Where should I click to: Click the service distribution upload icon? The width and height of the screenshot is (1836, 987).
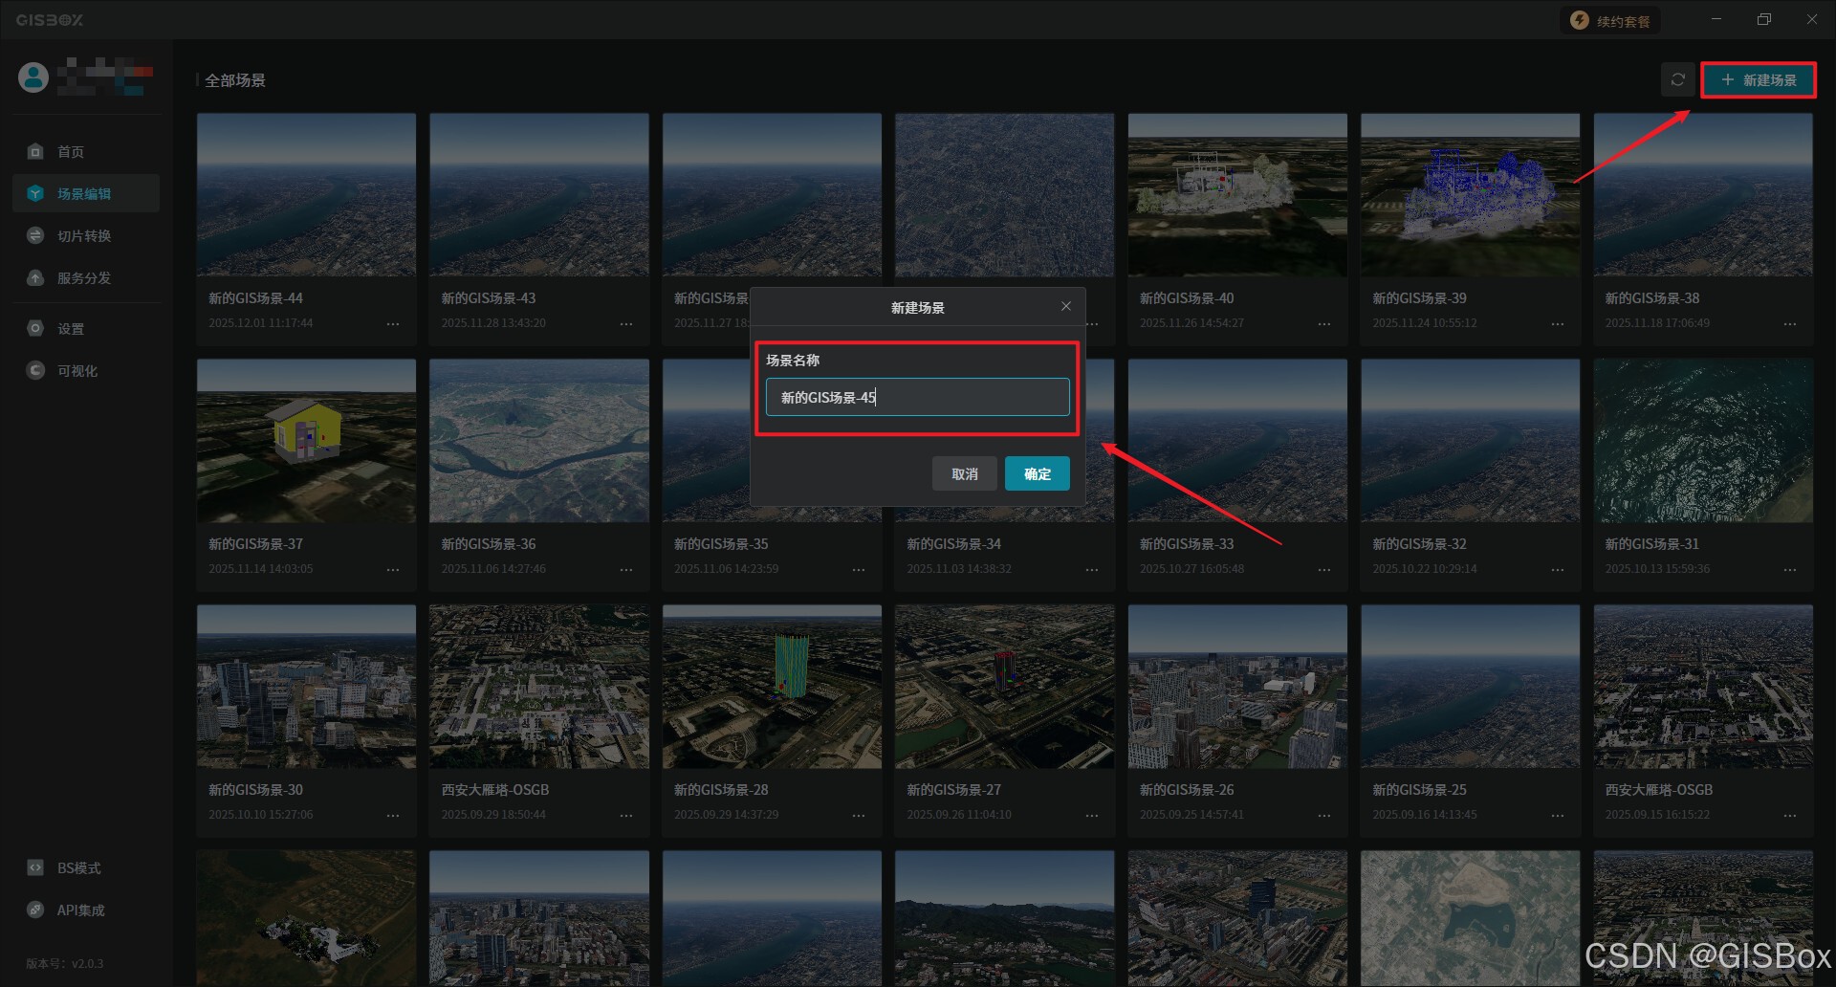coord(35,277)
